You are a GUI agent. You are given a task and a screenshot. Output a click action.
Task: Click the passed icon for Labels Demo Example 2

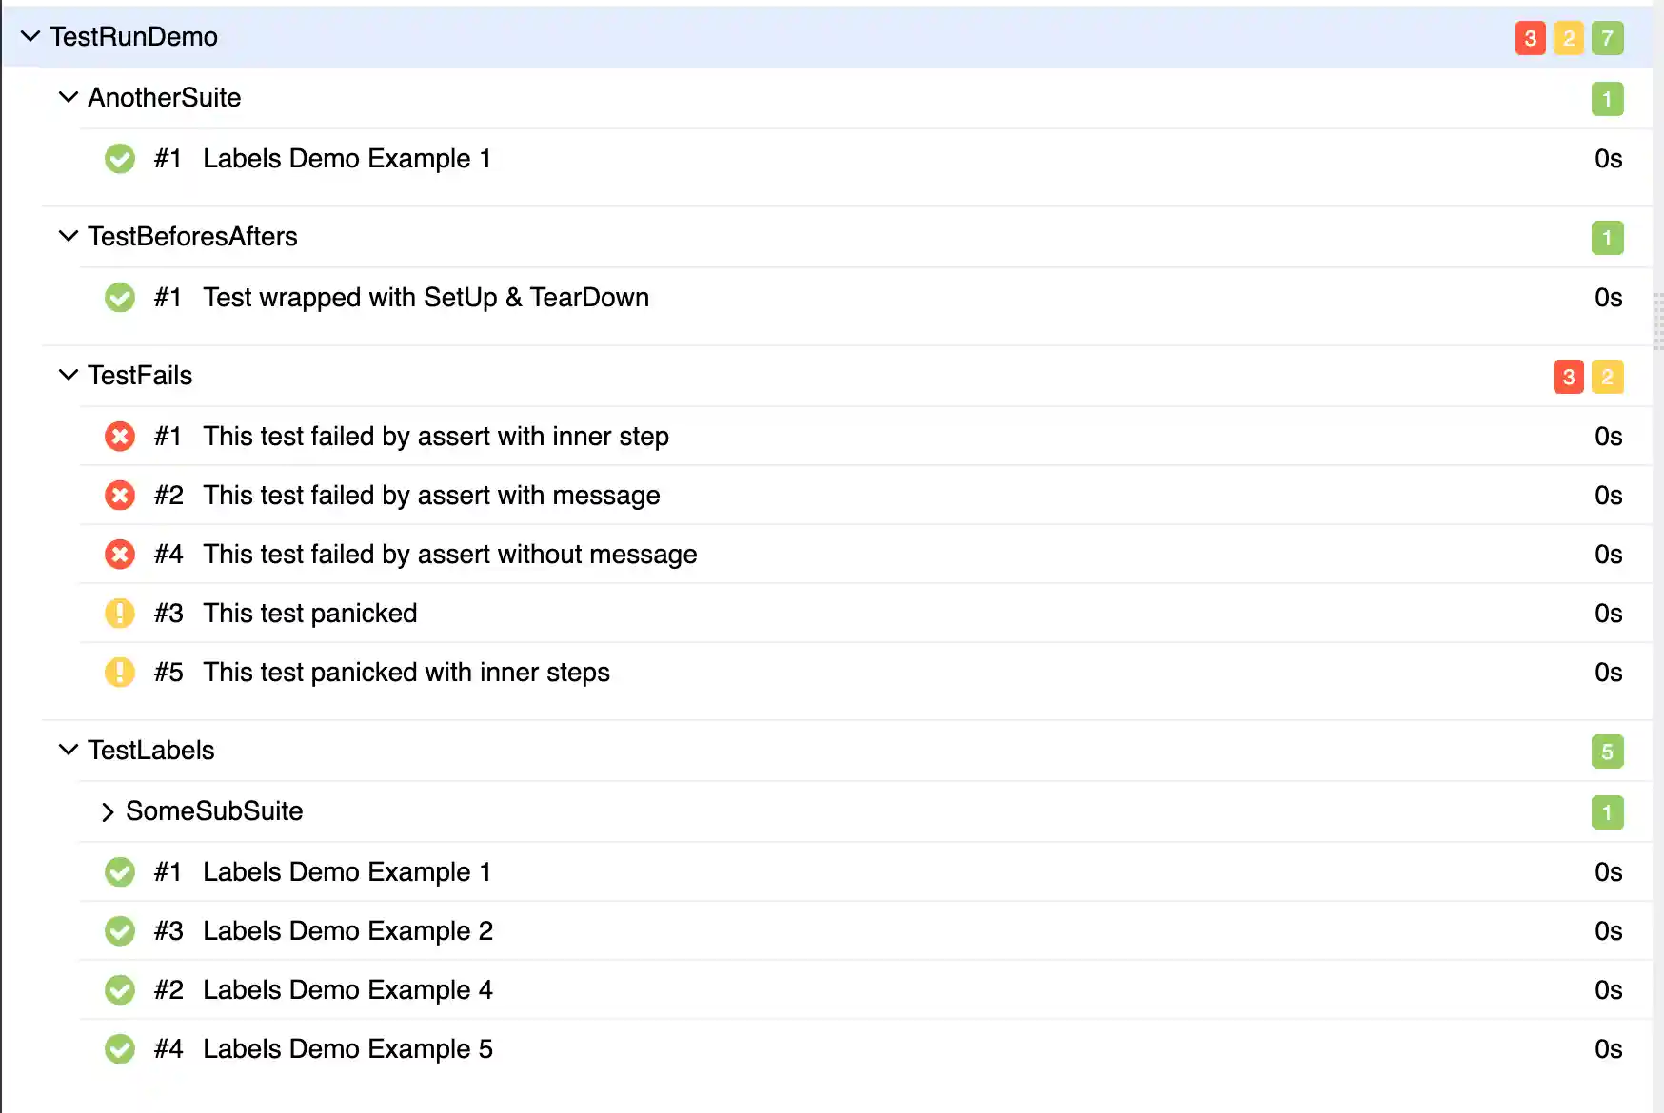click(120, 931)
